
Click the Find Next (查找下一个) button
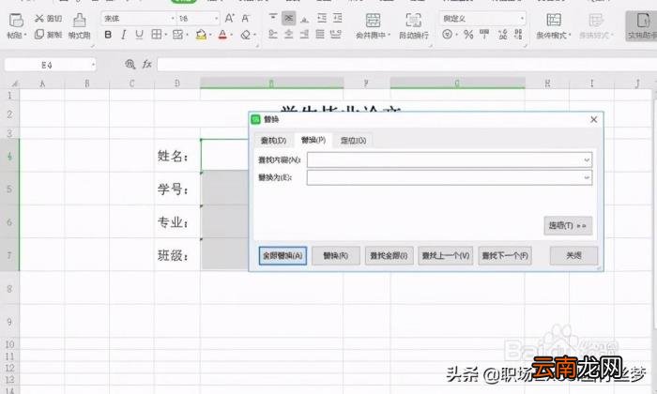505,255
